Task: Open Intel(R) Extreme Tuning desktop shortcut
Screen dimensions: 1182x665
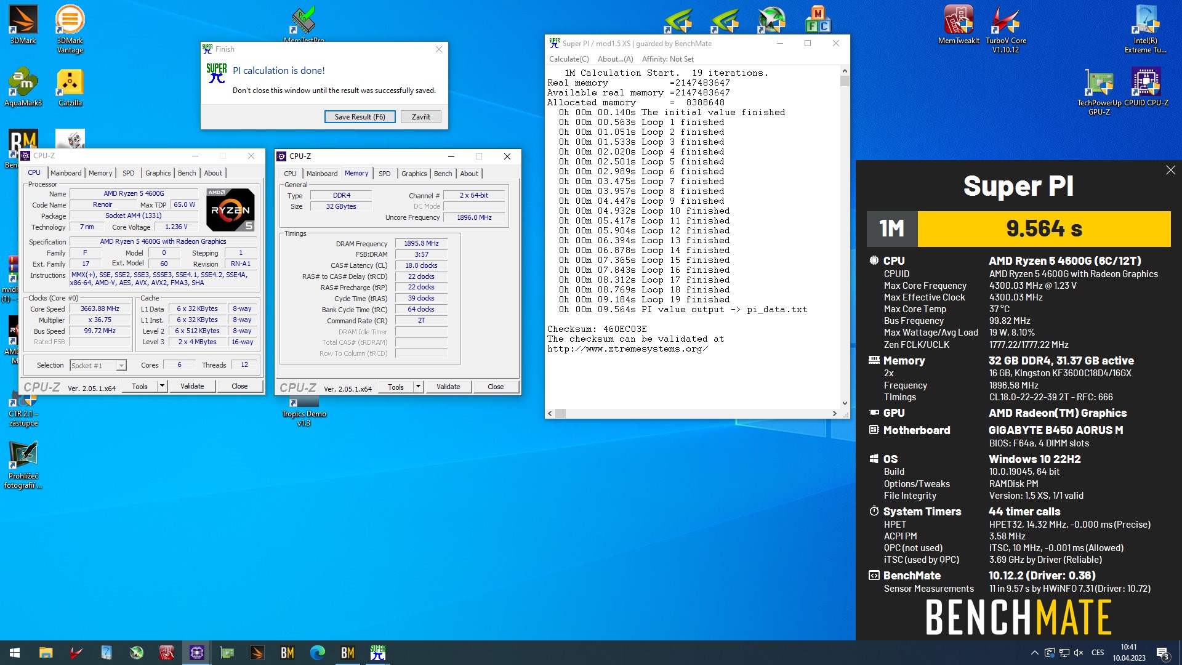Action: tap(1145, 29)
